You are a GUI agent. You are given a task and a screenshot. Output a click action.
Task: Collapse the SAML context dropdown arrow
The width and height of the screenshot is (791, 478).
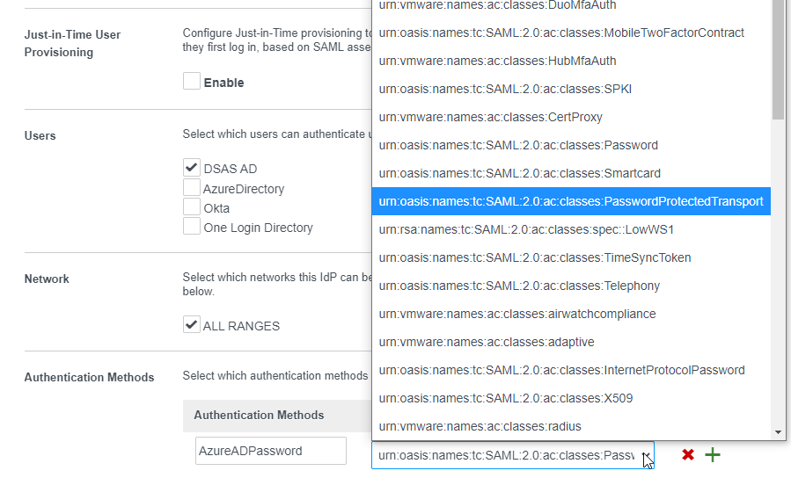646,455
